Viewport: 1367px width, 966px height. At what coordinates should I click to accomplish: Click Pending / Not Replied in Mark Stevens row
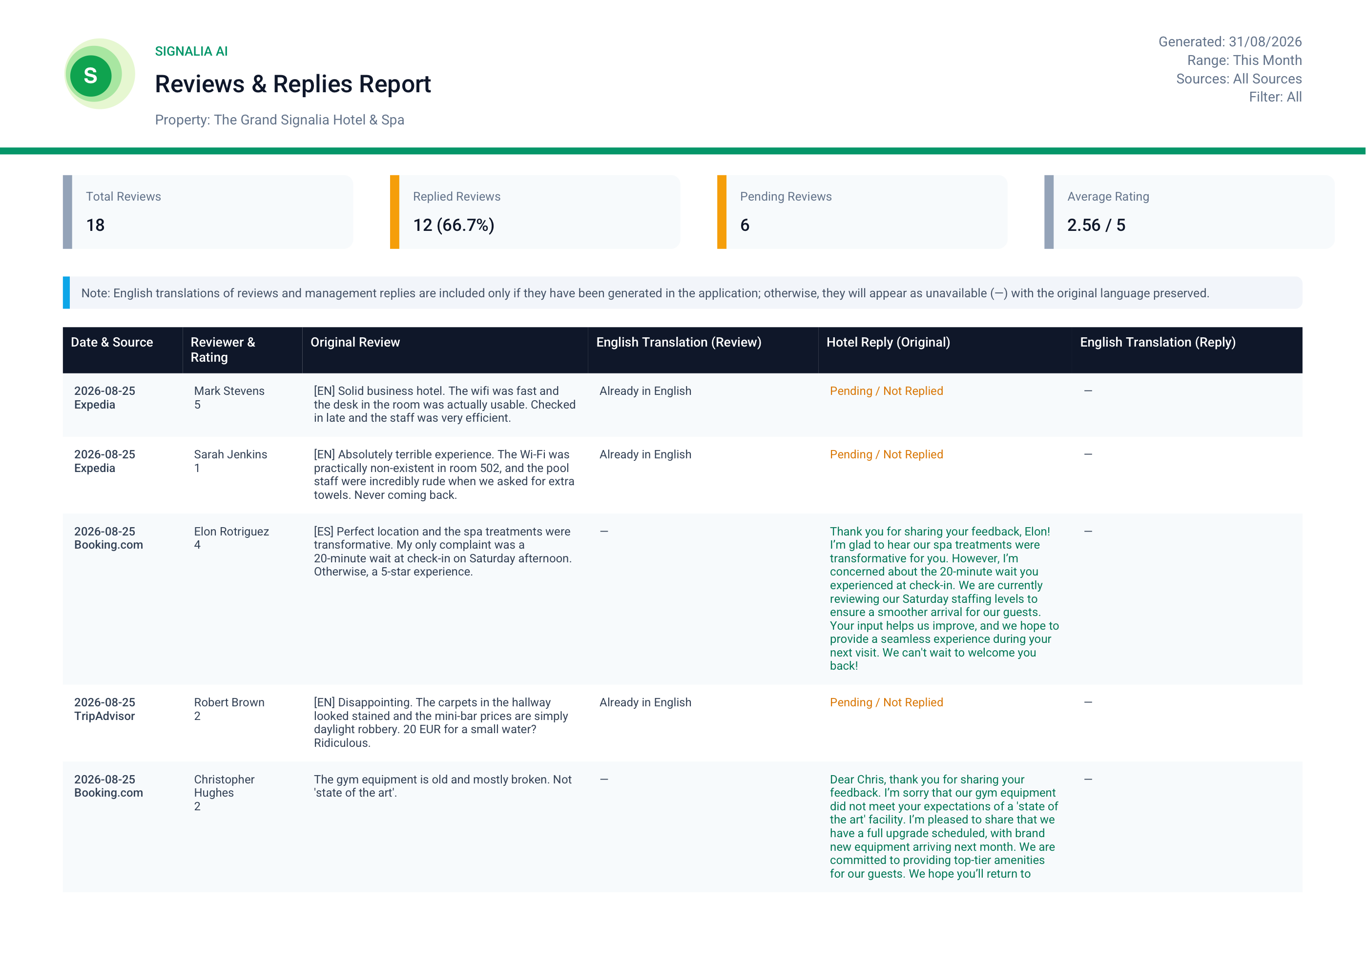point(887,391)
